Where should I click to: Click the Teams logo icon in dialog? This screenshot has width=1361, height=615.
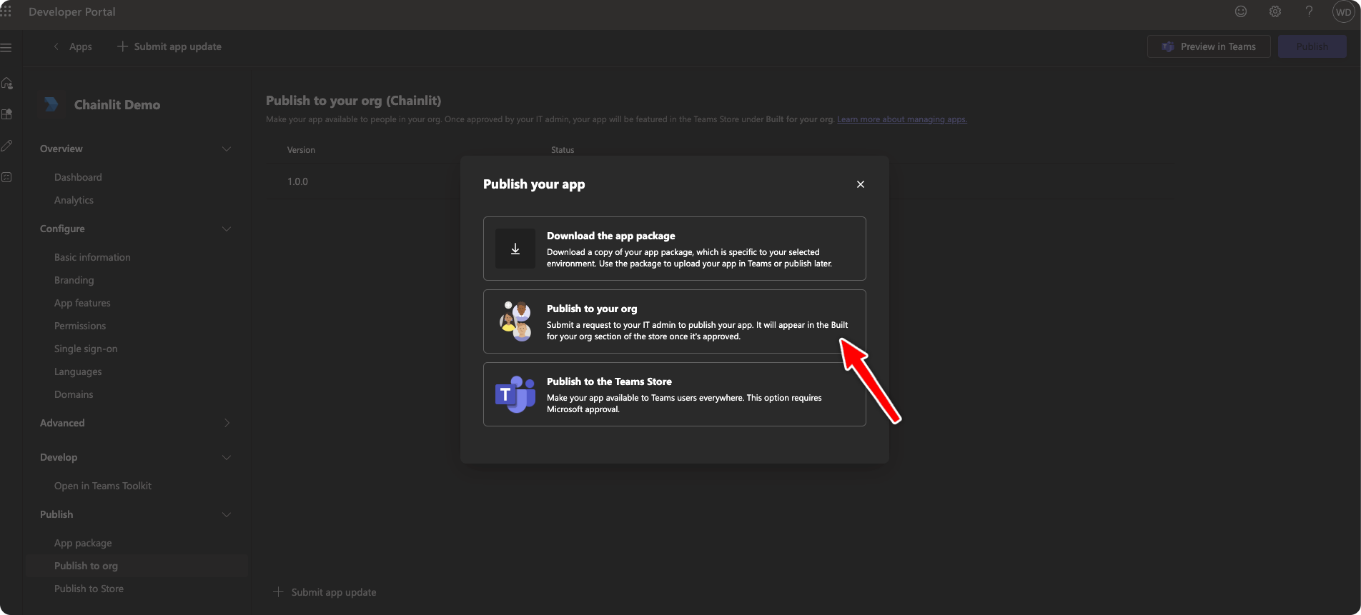(515, 394)
